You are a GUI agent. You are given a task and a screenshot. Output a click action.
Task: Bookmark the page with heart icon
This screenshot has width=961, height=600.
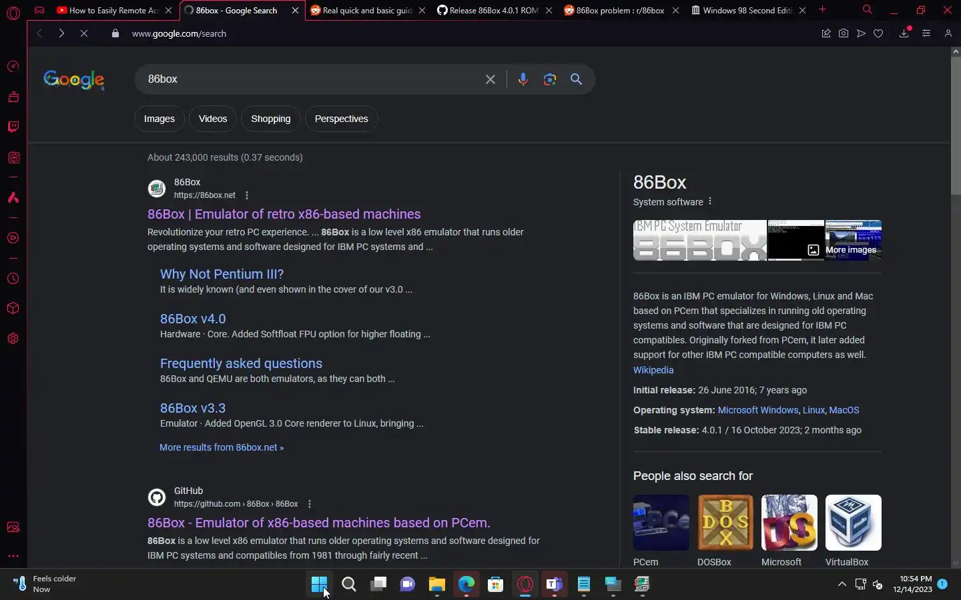coord(878,33)
